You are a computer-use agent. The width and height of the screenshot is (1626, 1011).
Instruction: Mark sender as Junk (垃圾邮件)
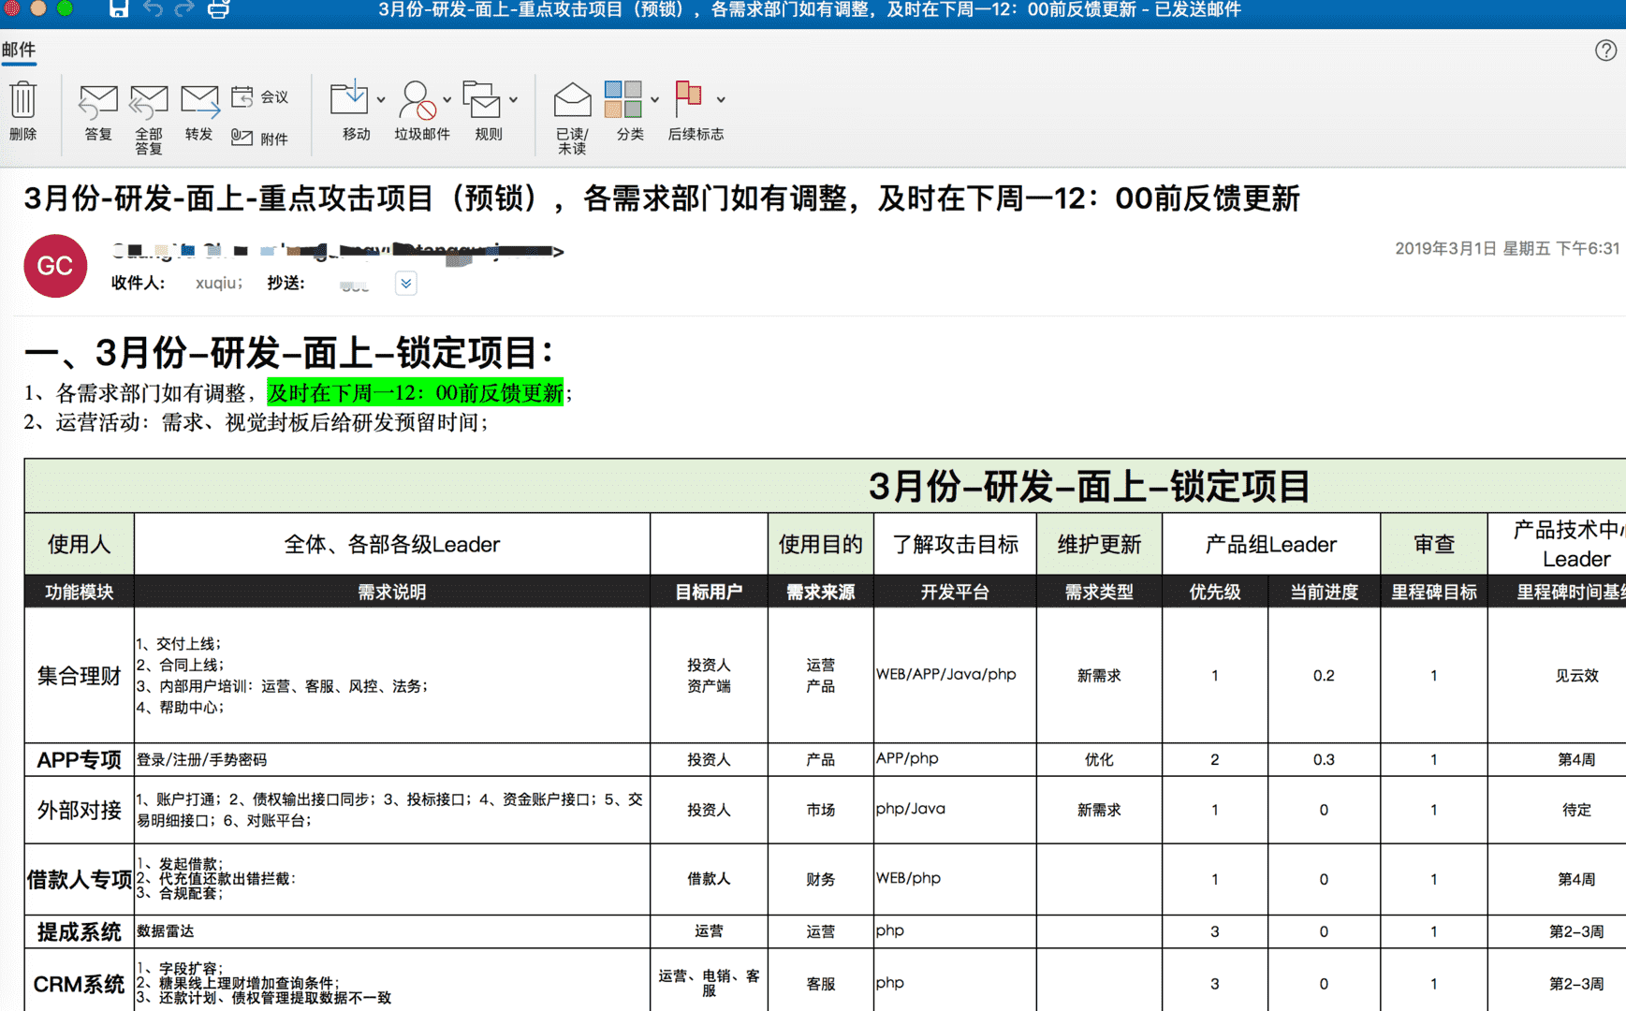tap(417, 99)
